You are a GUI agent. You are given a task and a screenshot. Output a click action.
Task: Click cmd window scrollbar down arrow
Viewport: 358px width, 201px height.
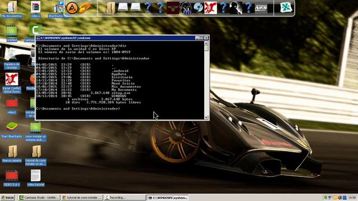point(206,117)
